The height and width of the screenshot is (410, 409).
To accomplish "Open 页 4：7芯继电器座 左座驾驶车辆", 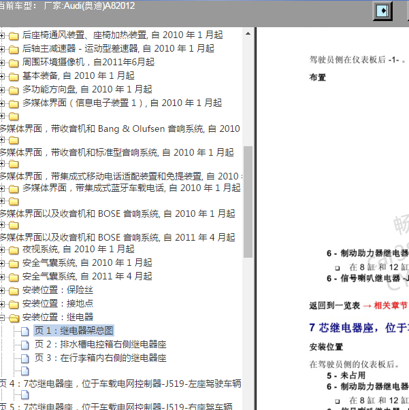I will pos(120,383).
